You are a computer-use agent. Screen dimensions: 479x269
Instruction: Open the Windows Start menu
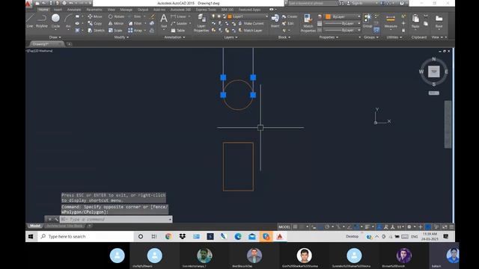tap(31, 236)
